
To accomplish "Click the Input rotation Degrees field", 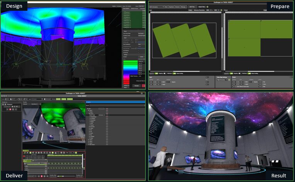I will (x=168, y=82).
